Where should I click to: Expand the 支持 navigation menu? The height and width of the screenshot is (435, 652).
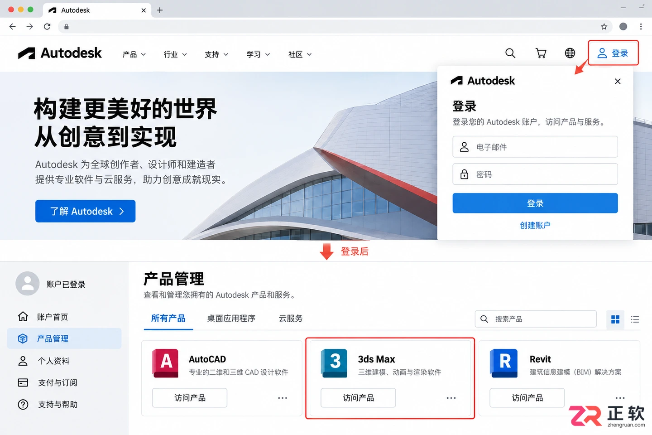pyautogui.click(x=216, y=54)
